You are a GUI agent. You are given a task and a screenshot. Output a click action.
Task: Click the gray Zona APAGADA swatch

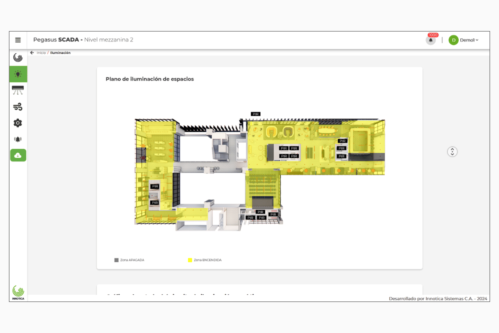(116, 260)
